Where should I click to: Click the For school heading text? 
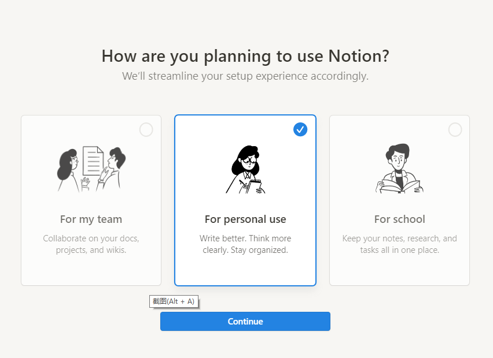399,219
